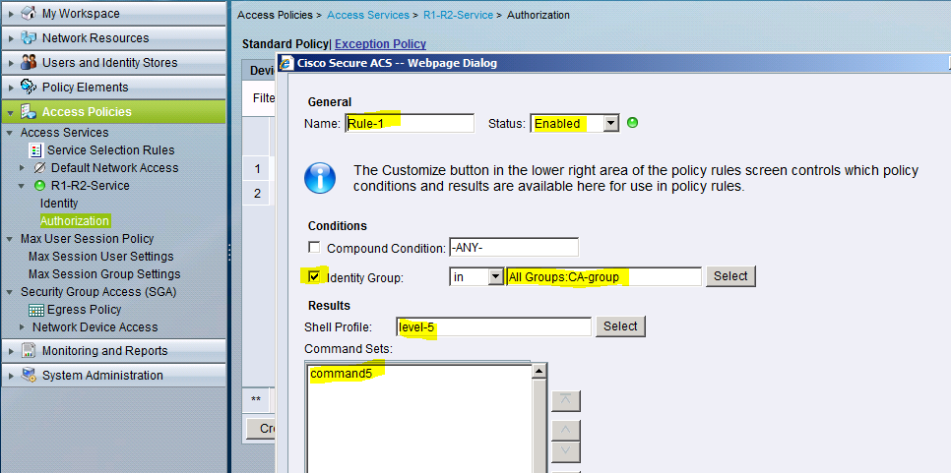This screenshot has width=951, height=473.
Task: Collapse the Access Policies section
Action: [11, 112]
